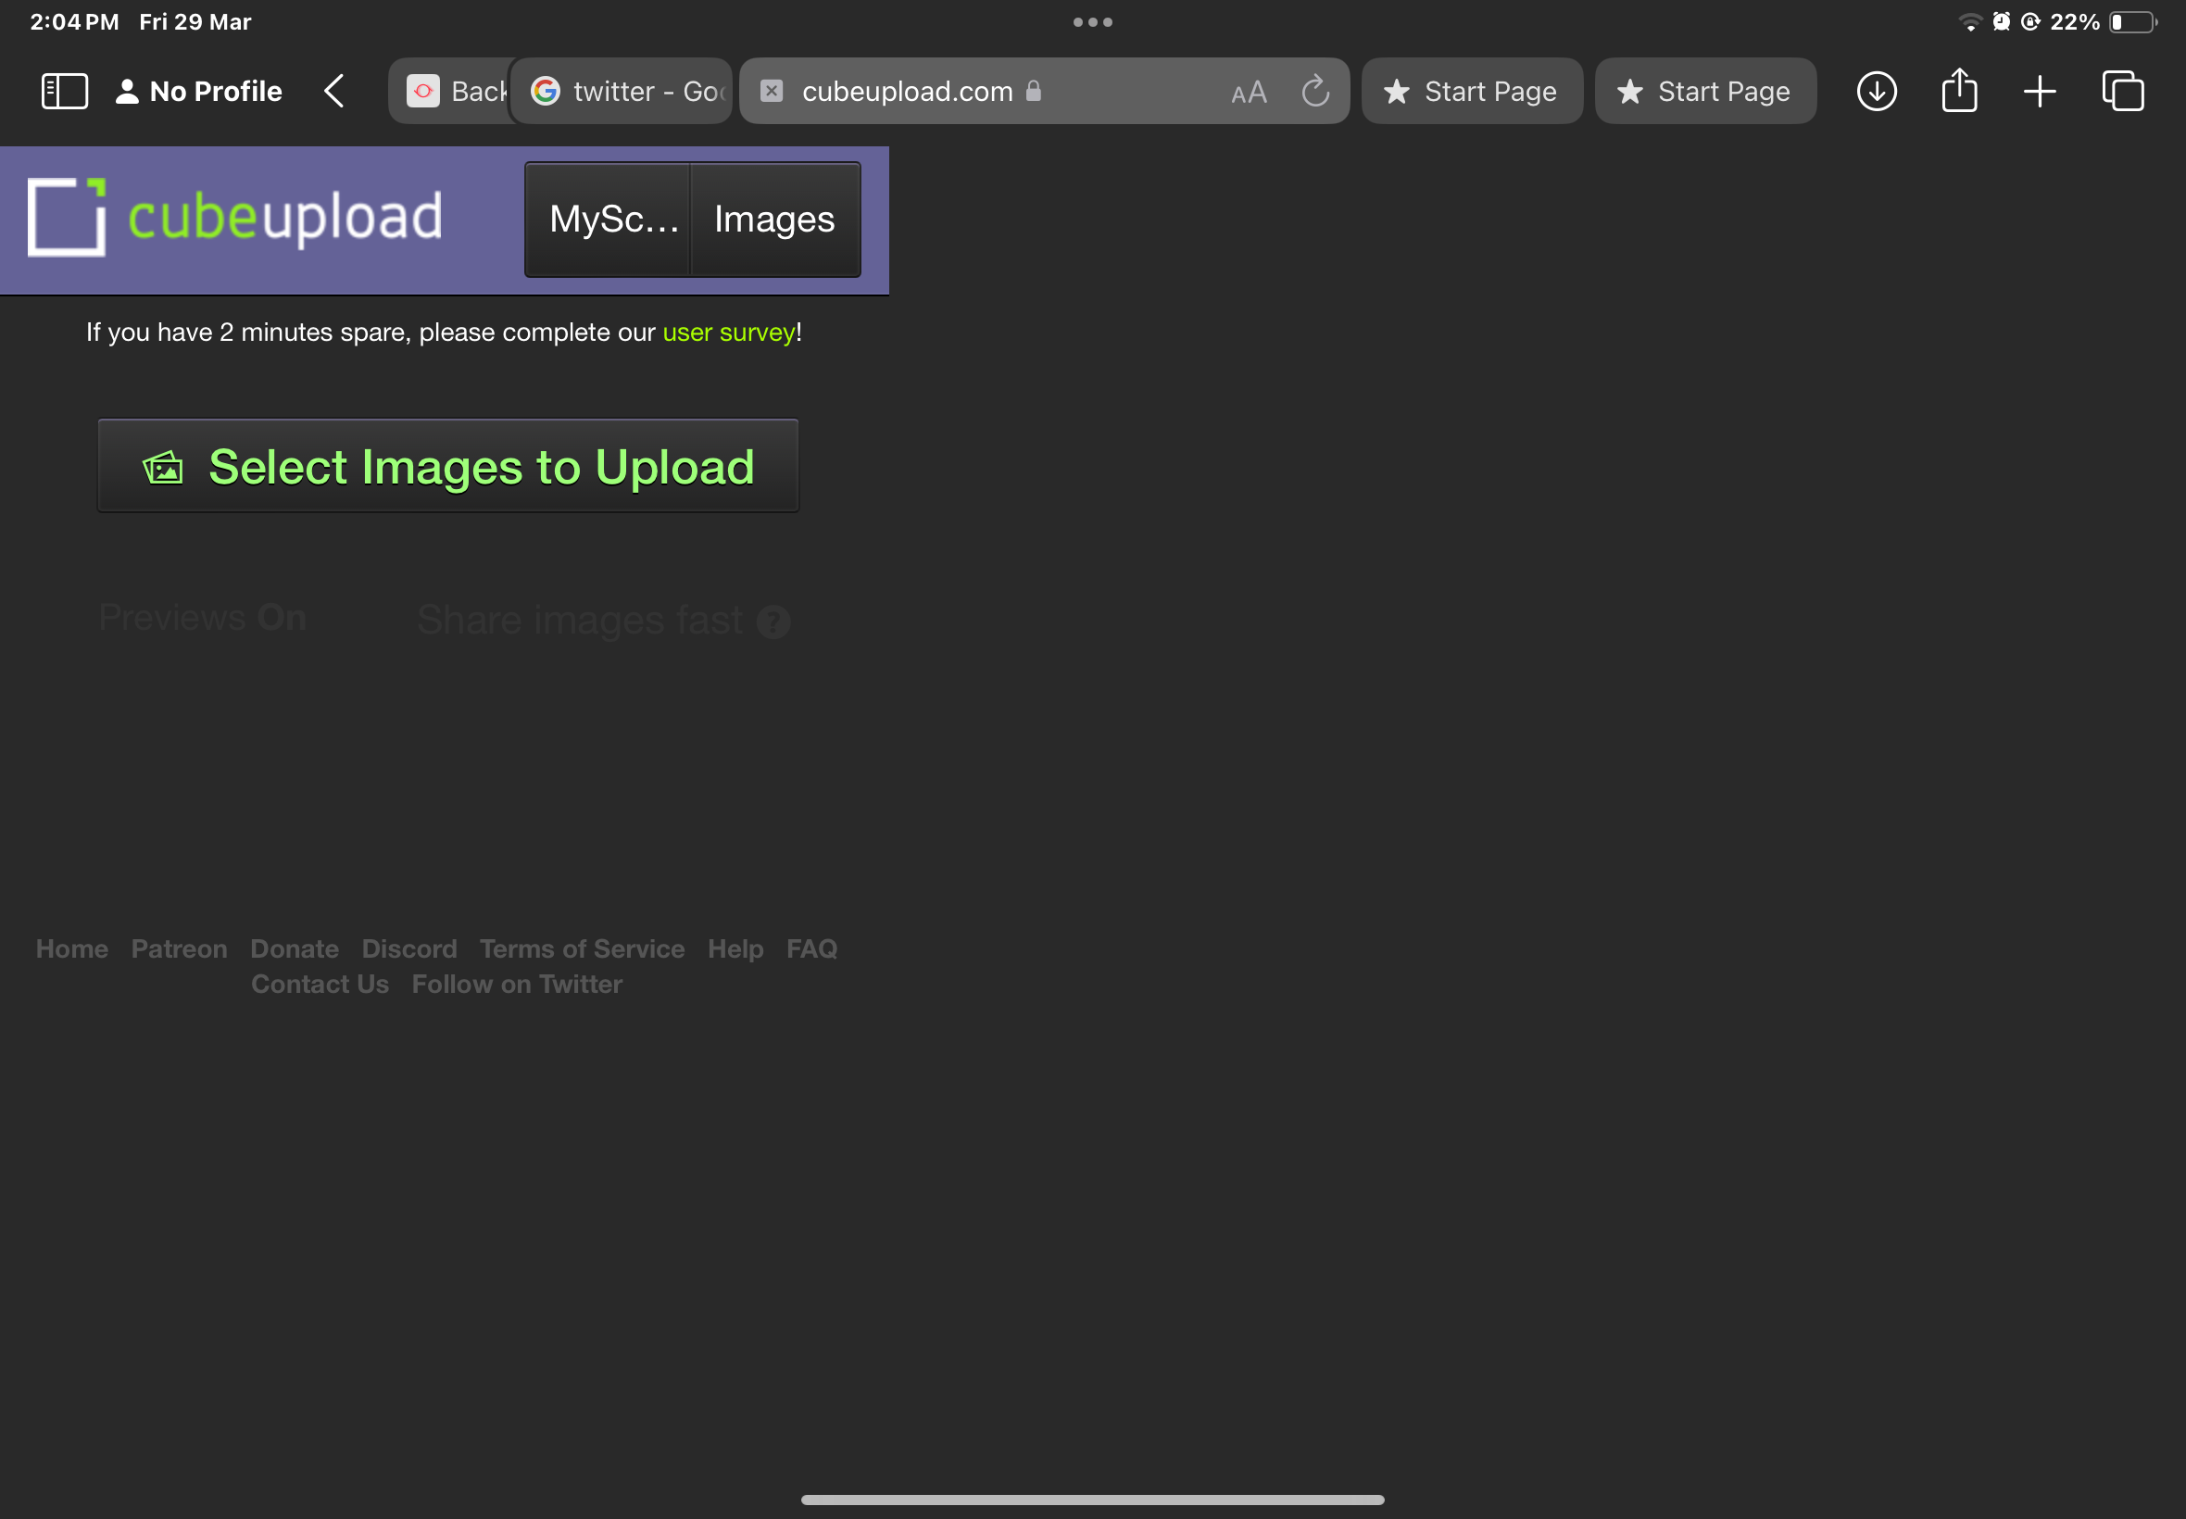Open the user survey link
Screen dimensions: 2186x1519
point(728,333)
